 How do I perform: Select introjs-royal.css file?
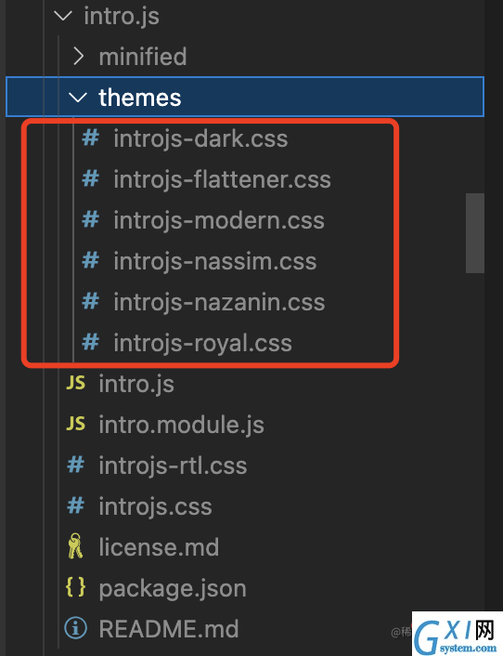202,343
